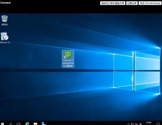Click the Send Ctrl+Alt+Delete button

pos(150,3)
